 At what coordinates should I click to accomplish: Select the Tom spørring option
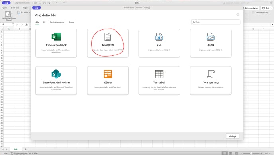(x=211, y=80)
